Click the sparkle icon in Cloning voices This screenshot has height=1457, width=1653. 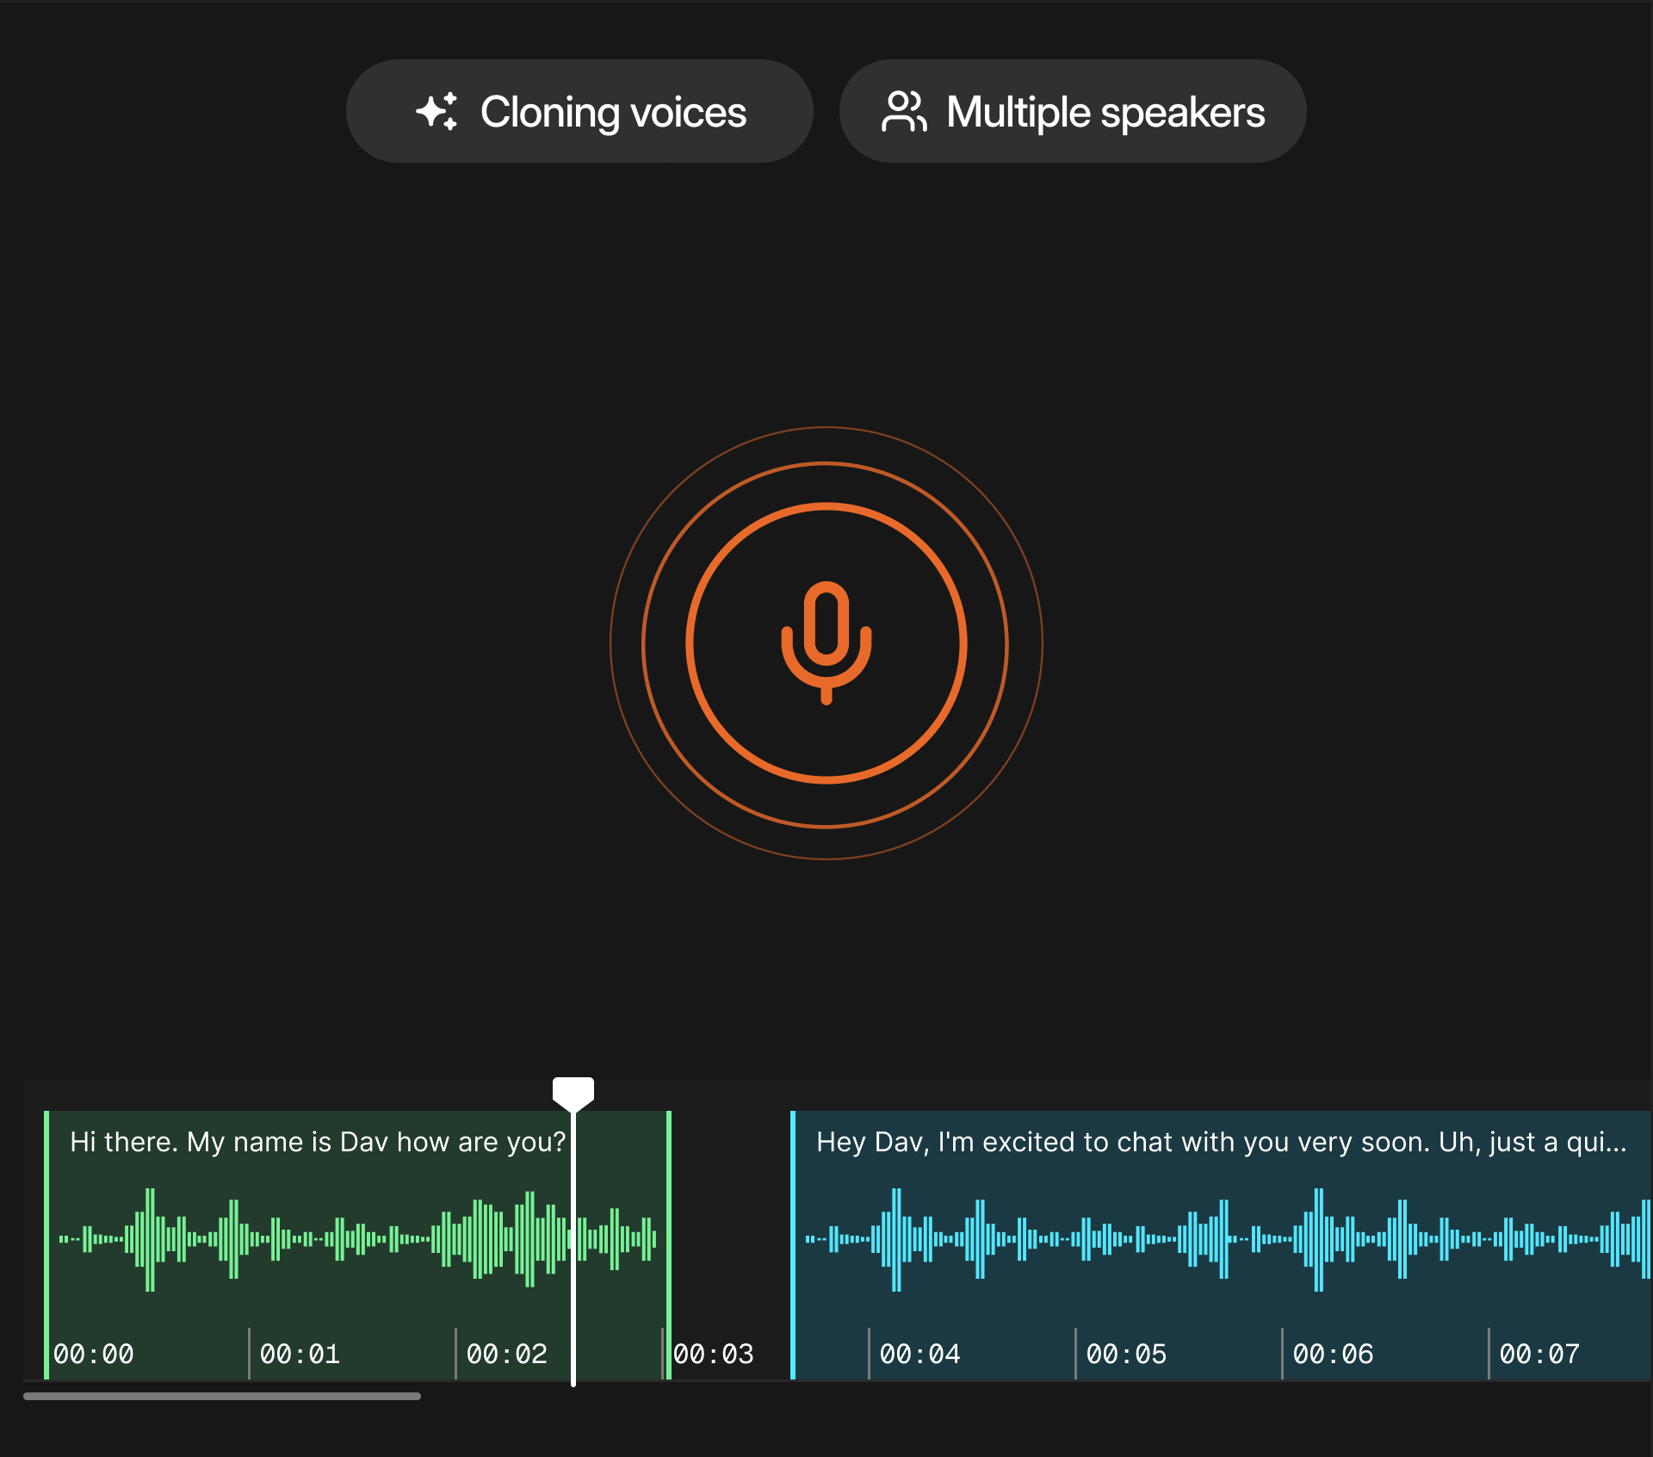[437, 111]
